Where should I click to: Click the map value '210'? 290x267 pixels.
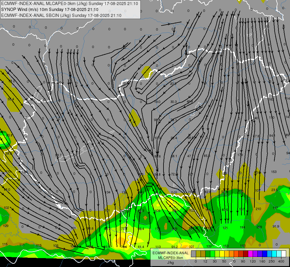click(258, 209)
